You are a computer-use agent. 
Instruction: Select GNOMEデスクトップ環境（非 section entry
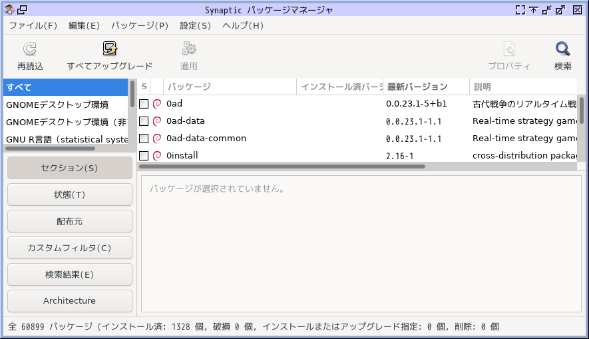click(66, 122)
